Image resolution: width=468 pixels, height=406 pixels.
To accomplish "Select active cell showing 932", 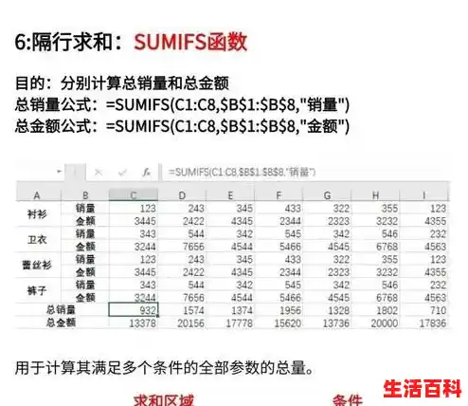I will [x=134, y=310].
